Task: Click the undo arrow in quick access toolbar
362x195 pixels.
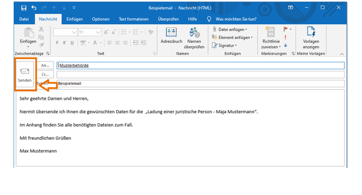Action: pos(34,8)
